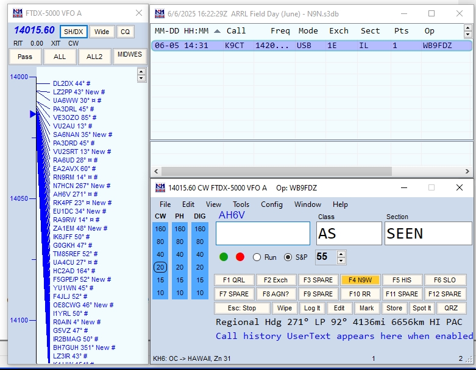Click bandmap zoom down arrow
Screen dimensions: 476x370
(x=141, y=78)
